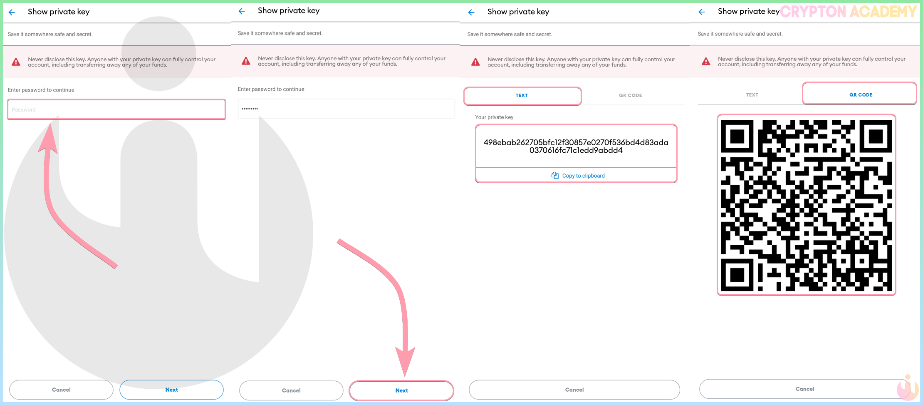Click the clipboard icon beside Copy to clipboard

(x=555, y=175)
